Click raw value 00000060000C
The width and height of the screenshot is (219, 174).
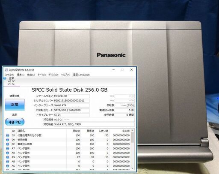pyautogui.click(x=121, y=157)
